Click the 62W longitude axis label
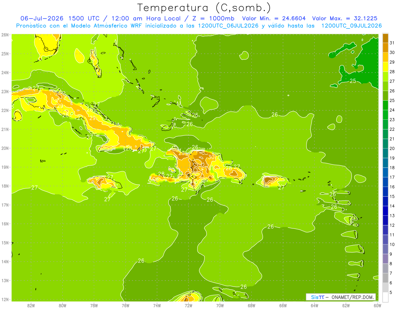This screenshot has width=401, height=310. click(346, 305)
